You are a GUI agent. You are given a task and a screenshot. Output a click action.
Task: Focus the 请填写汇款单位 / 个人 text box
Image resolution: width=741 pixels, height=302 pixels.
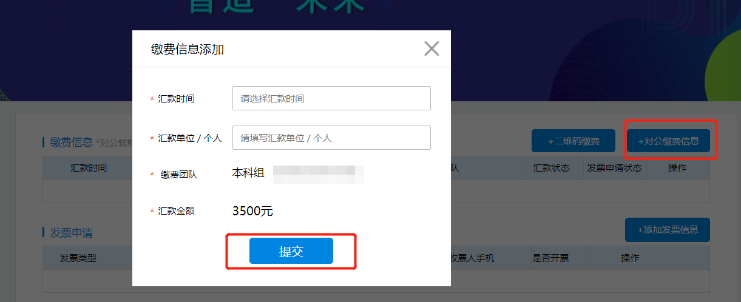coord(331,138)
